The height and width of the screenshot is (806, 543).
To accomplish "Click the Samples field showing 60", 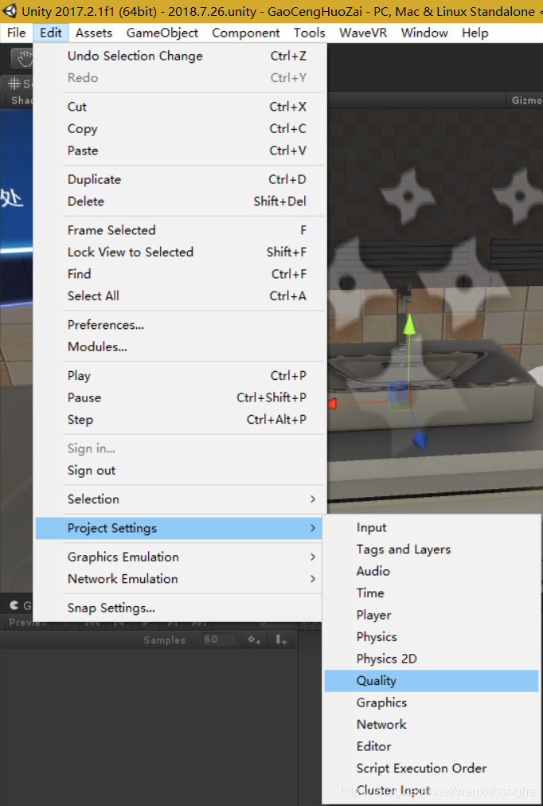I will (x=219, y=640).
